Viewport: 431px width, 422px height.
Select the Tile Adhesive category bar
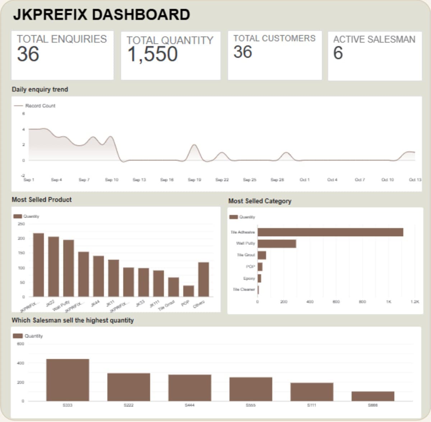click(330, 232)
